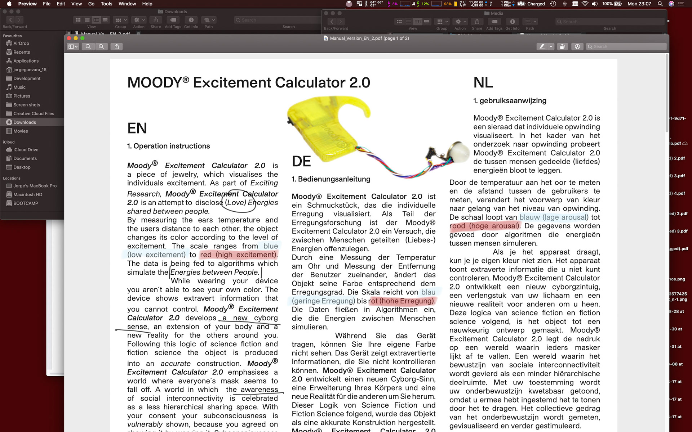Screen dimensions: 692x432
Task: Toggle the Highlight tool in Preview
Action: click(x=542, y=46)
